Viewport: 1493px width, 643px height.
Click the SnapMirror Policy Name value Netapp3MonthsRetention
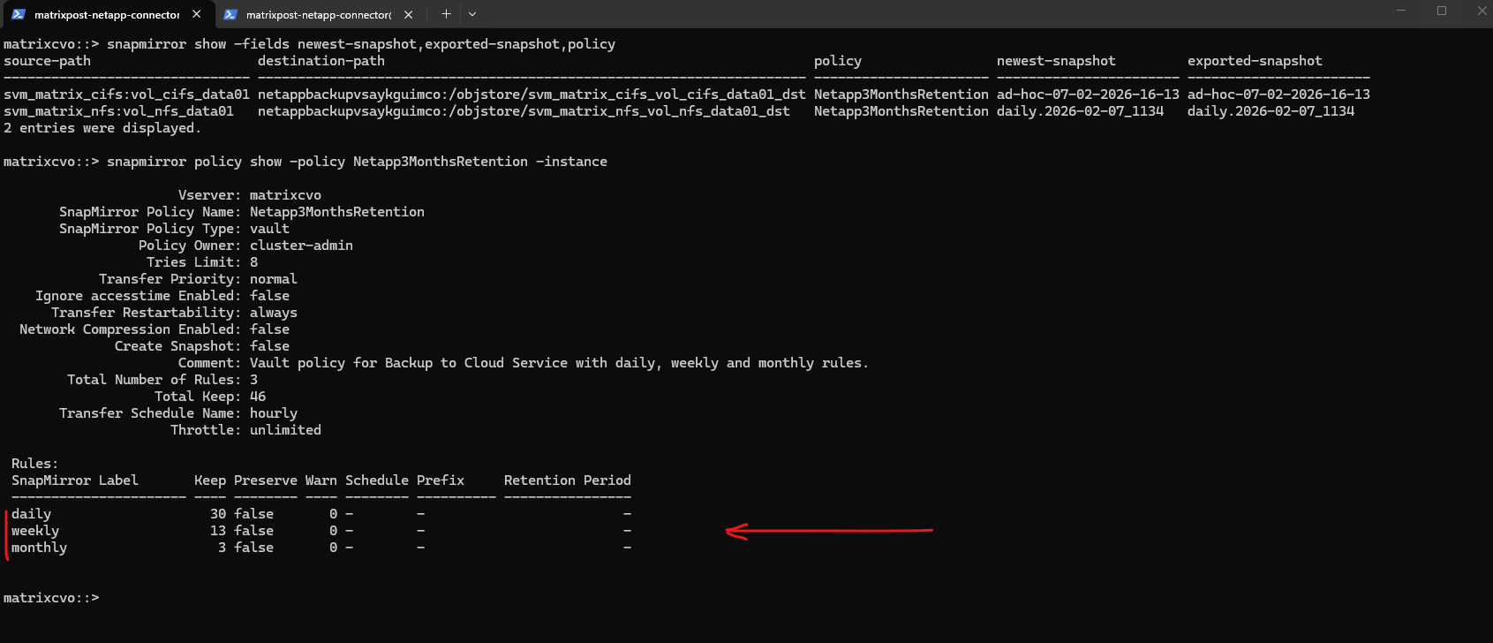coord(336,212)
